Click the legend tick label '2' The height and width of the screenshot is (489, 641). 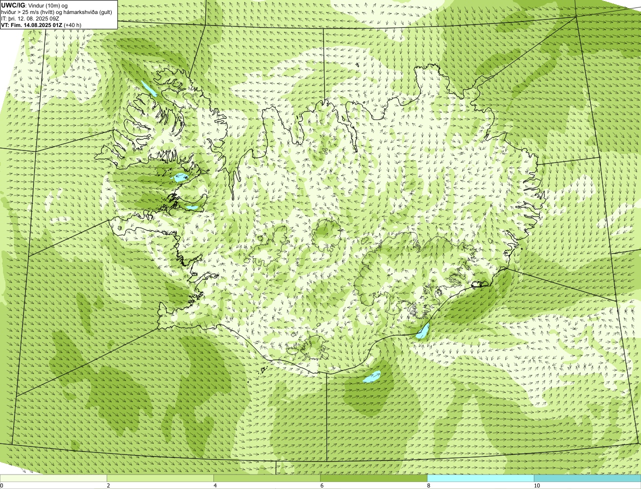[x=108, y=485]
